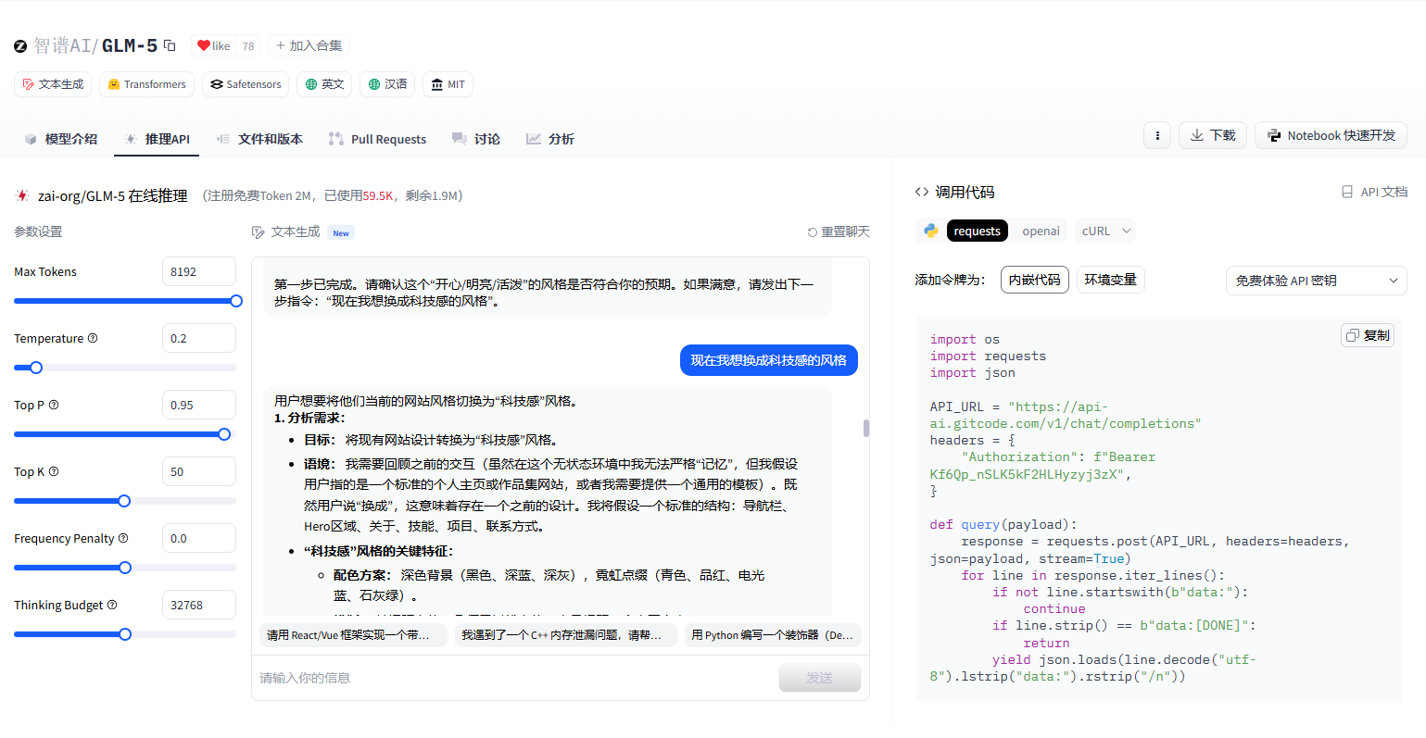Image resolution: width=1426 pixels, height=738 pixels.
Task: Click the API 文档 document icon
Action: click(x=1347, y=192)
